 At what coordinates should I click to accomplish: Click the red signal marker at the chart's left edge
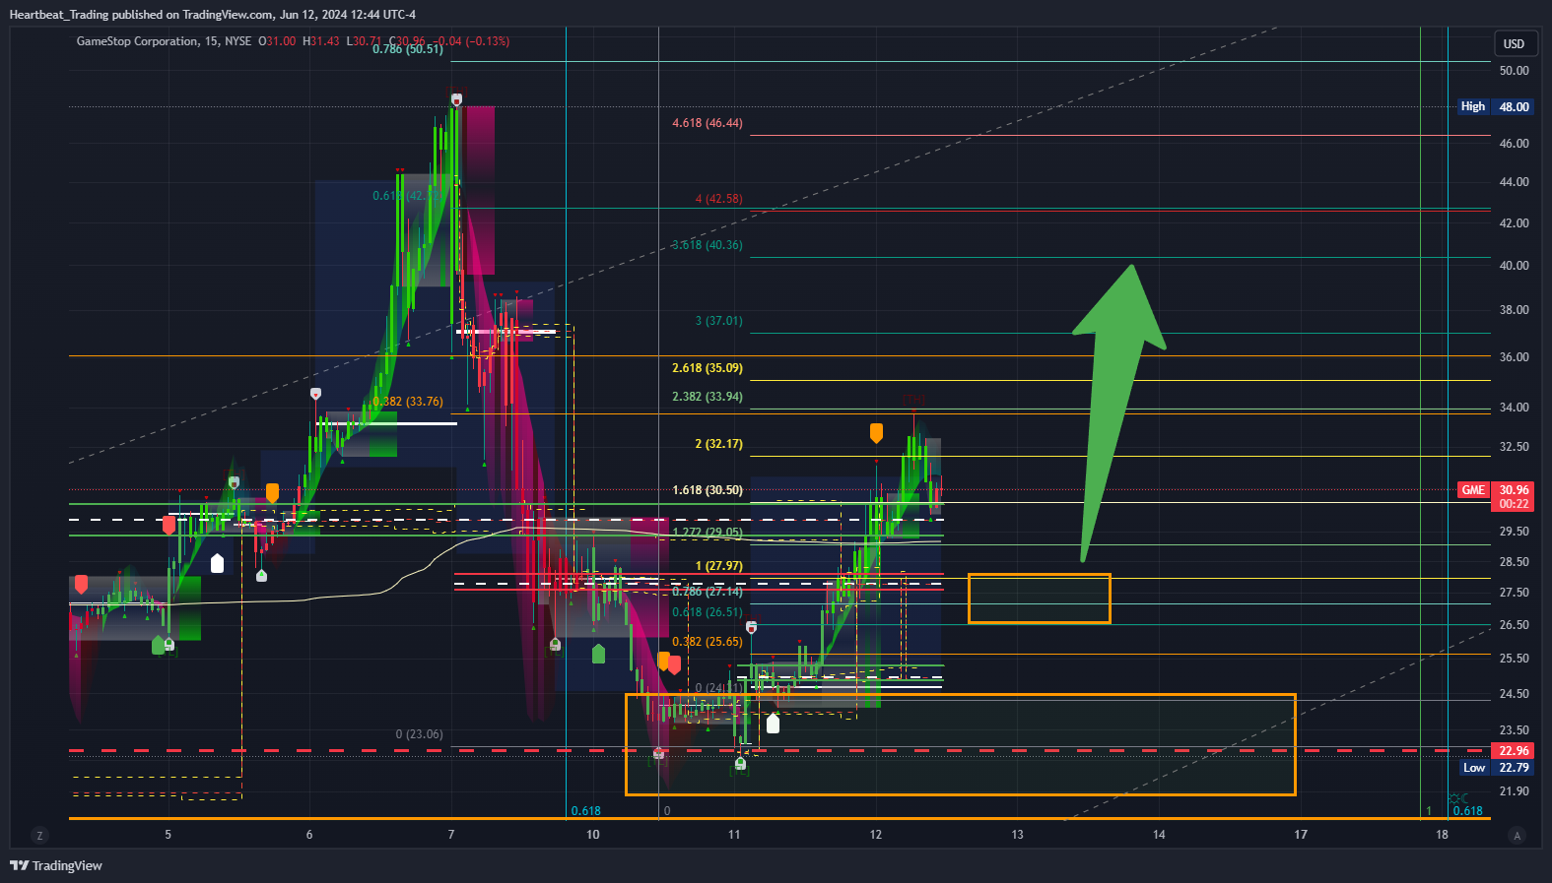pos(81,585)
